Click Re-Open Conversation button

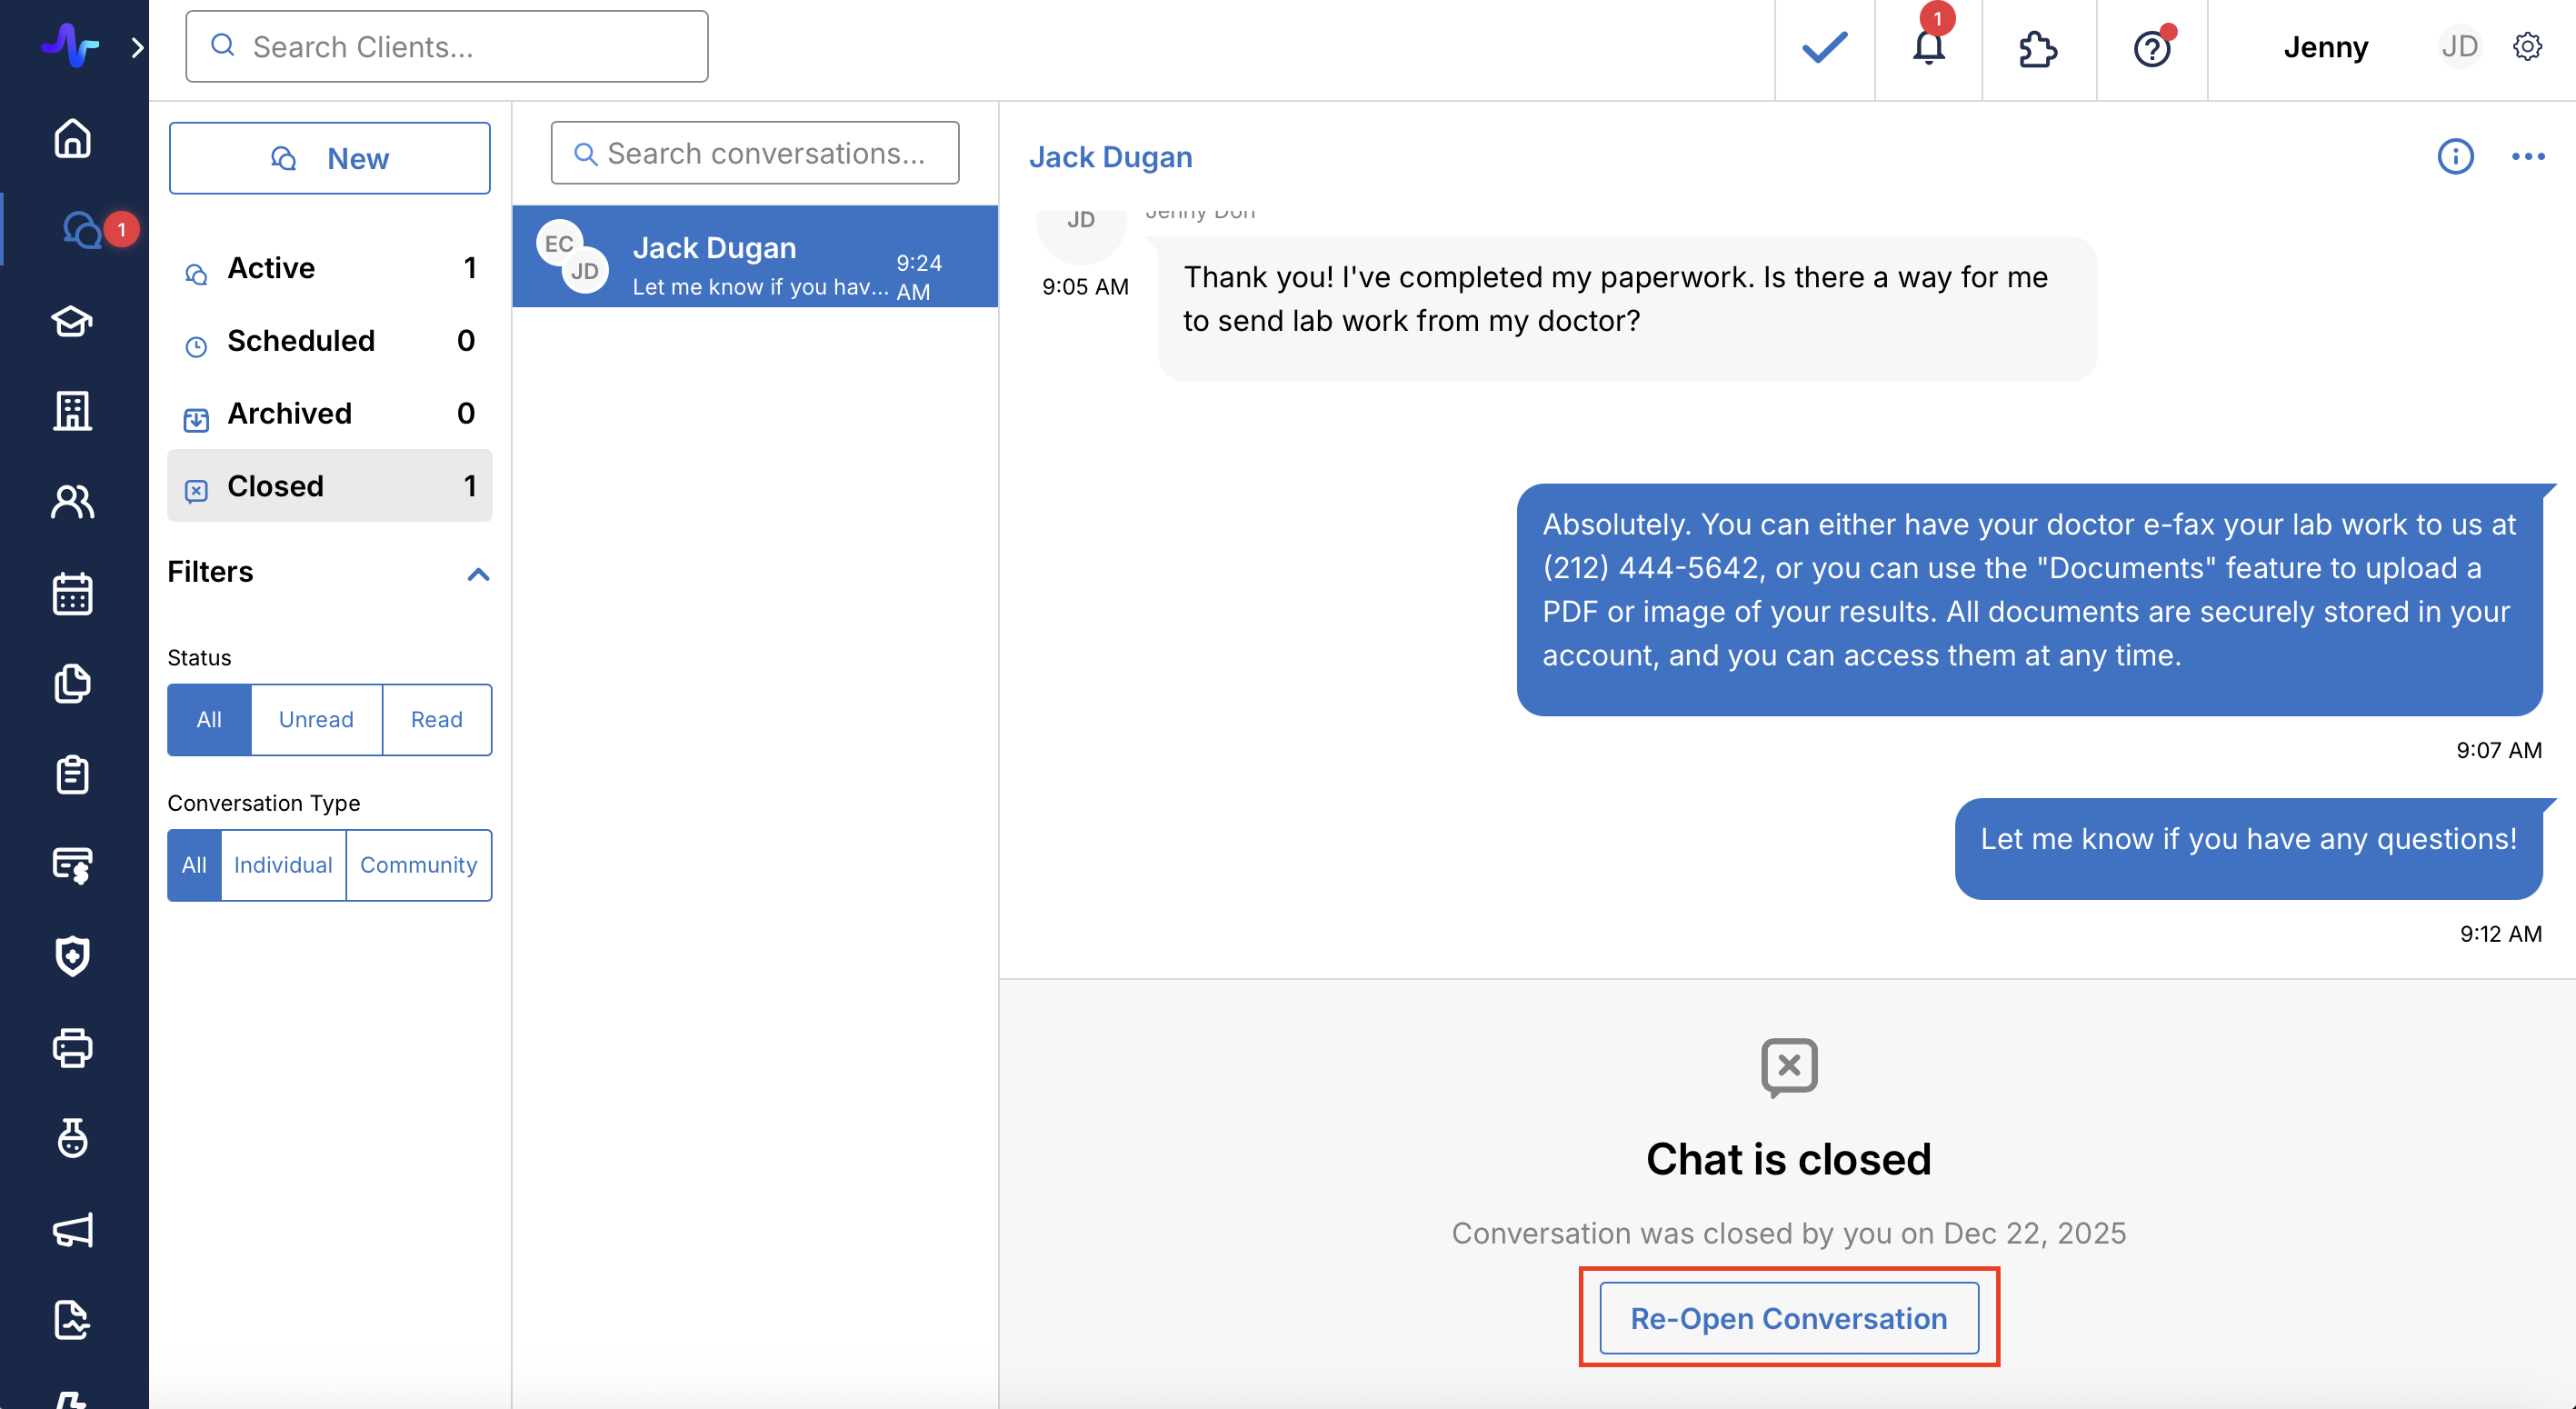click(x=1788, y=1318)
